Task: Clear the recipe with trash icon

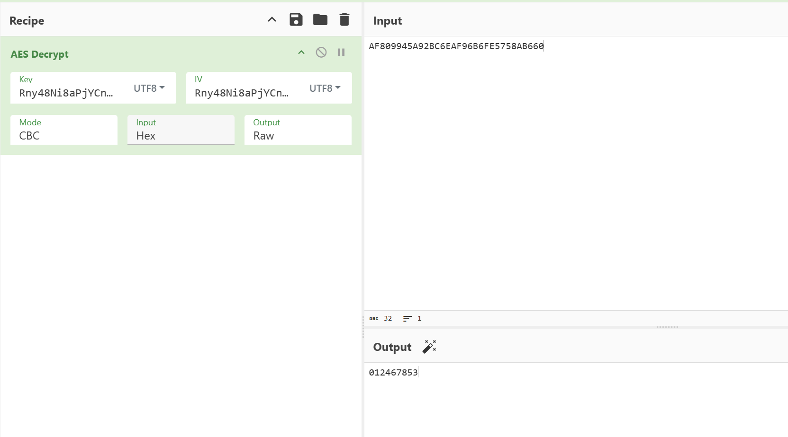Action: [x=344, y=20]
